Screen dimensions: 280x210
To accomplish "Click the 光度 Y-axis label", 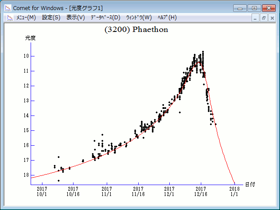I will pos(30,38).
